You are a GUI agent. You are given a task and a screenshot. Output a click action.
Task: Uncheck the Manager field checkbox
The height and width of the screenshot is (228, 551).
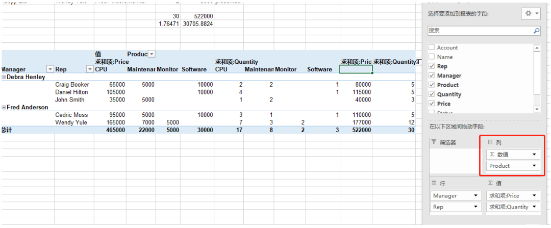tap(431, 75)
